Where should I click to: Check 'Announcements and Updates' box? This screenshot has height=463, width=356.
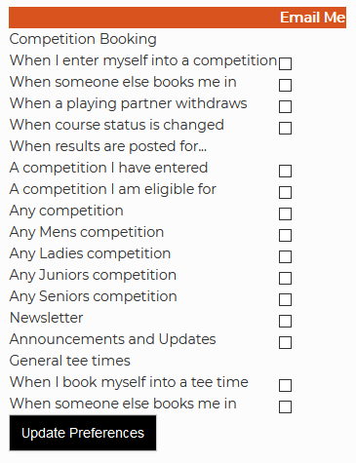click(x=285, y=342)
